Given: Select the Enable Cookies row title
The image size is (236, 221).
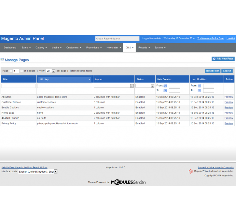Looking at the screenshot, I should click(x=10, y=108).
